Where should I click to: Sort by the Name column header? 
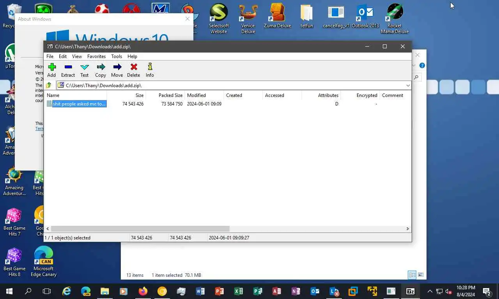[76, 95]
